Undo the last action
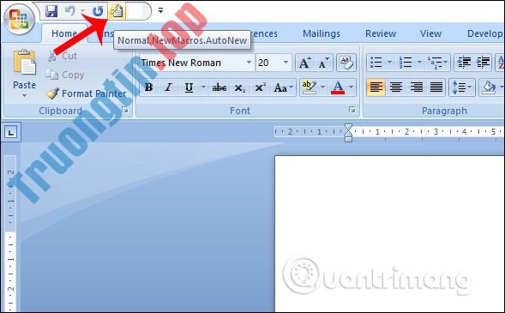This screenshot has height=313, width=505. click(x=70, y=11)
